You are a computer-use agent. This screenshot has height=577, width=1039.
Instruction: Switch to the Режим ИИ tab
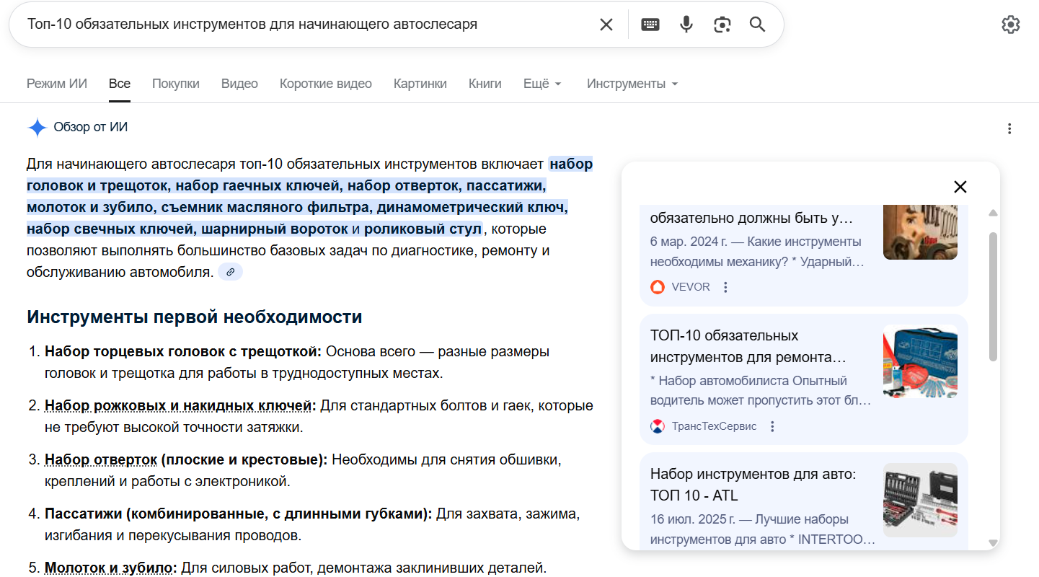click(x=57, y=84)
